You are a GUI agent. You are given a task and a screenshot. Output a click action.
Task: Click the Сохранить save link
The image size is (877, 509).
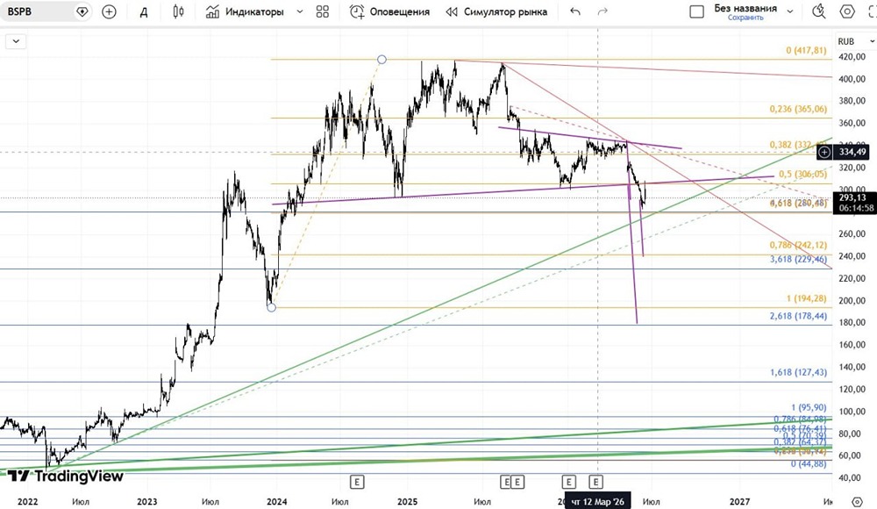click(x=745, y=18)
